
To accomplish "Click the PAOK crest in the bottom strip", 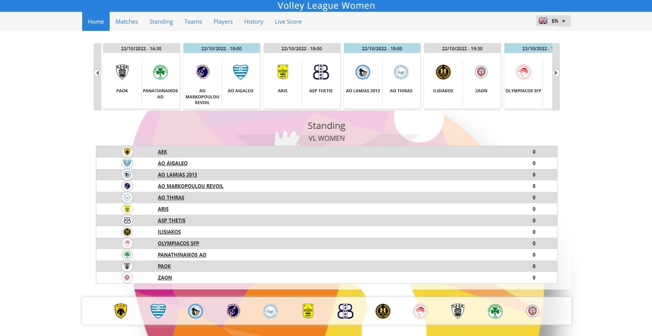I will 458,311.
